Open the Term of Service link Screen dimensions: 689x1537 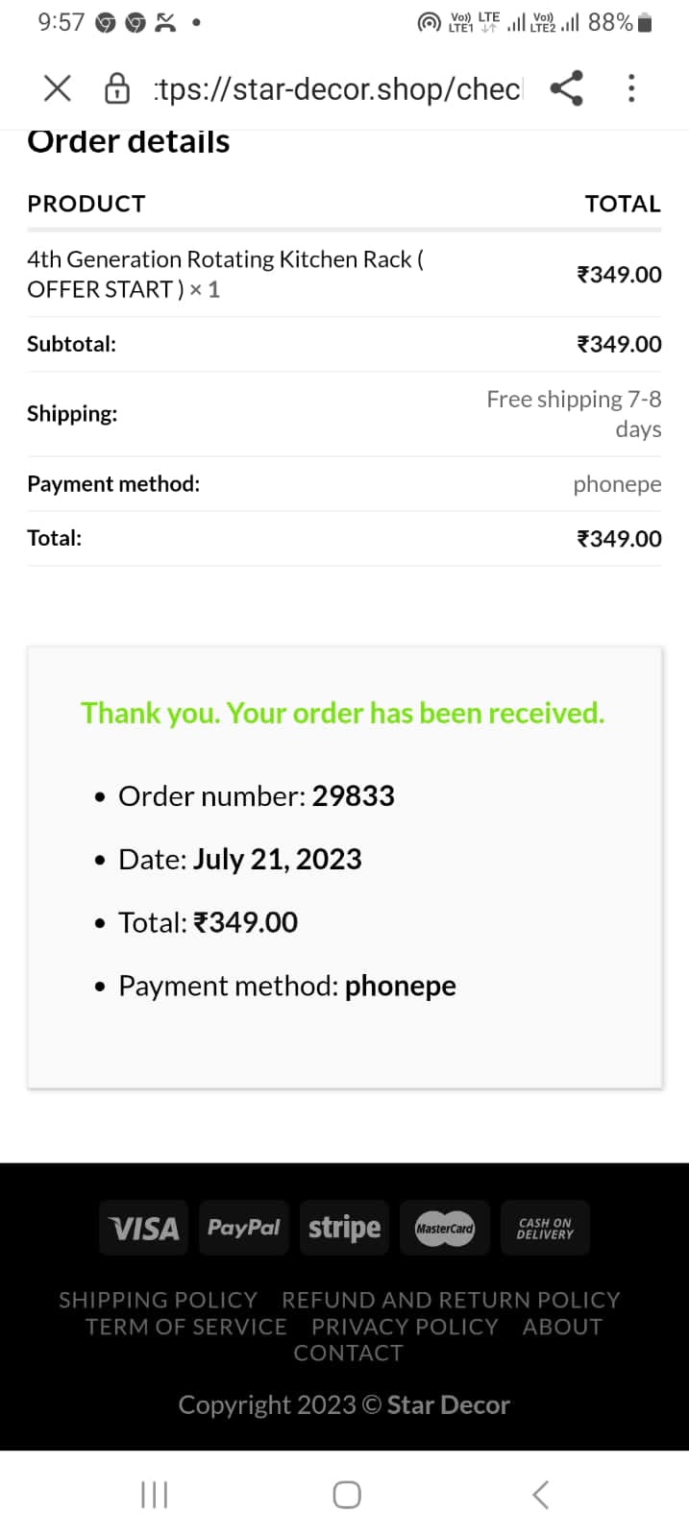(x=185, y=1327)
